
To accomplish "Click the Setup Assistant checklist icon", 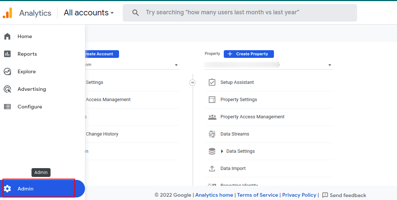I will 212,82.
